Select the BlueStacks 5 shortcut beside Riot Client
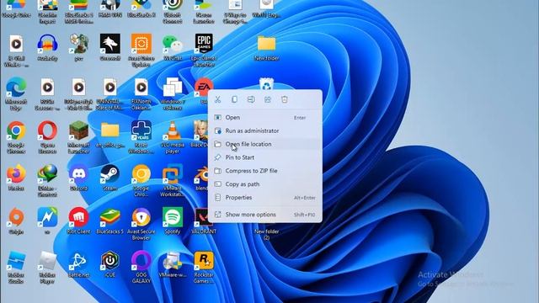The height and width of the screenshot is (303, 539). [x=110, y=217]
